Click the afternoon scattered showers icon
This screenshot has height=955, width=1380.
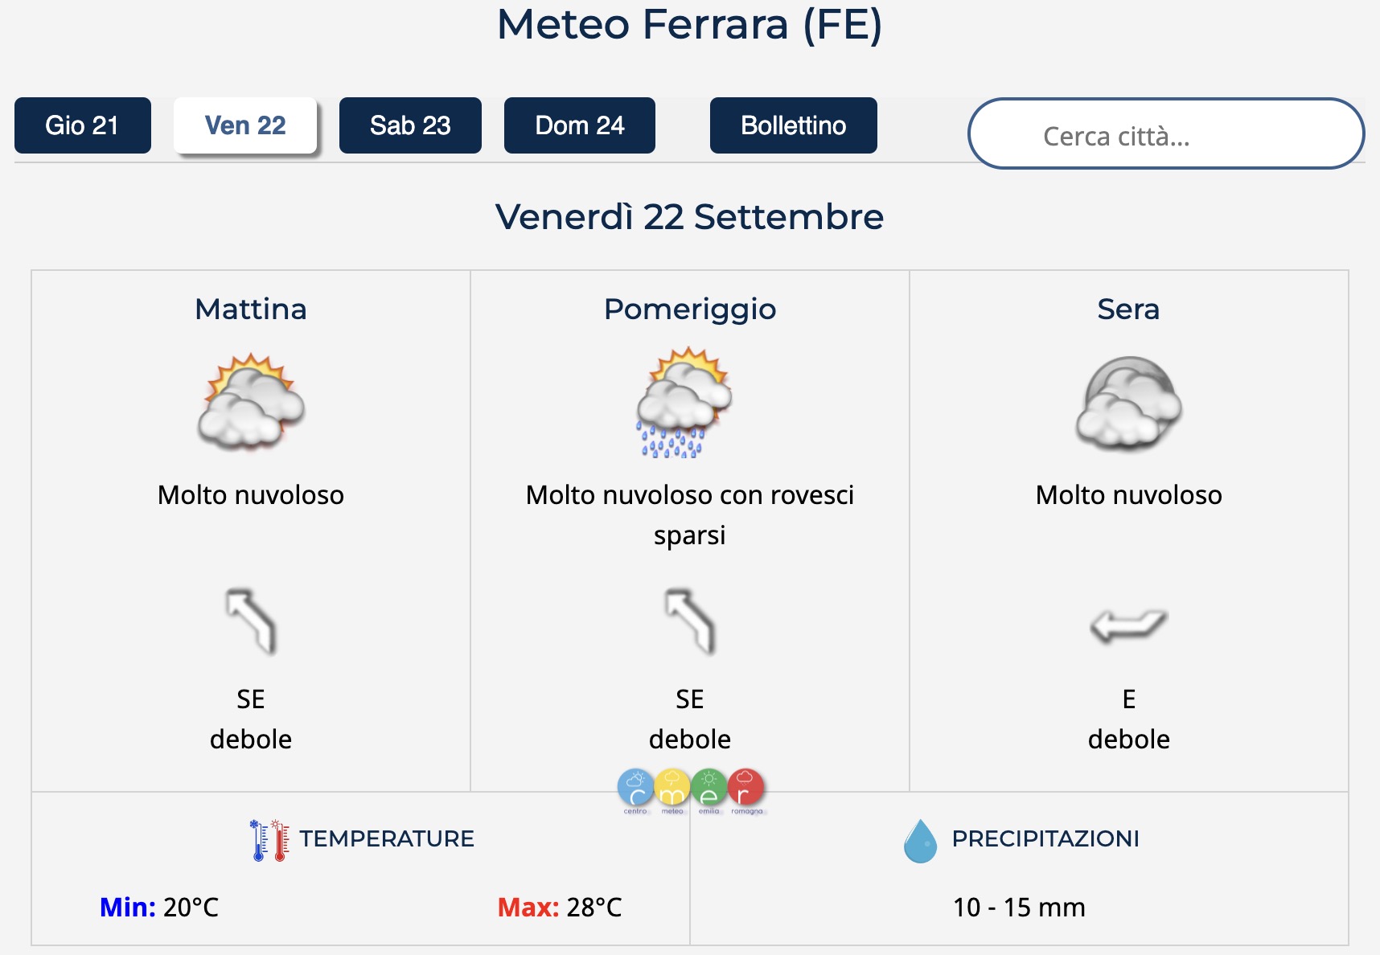(x=684, y=403)
